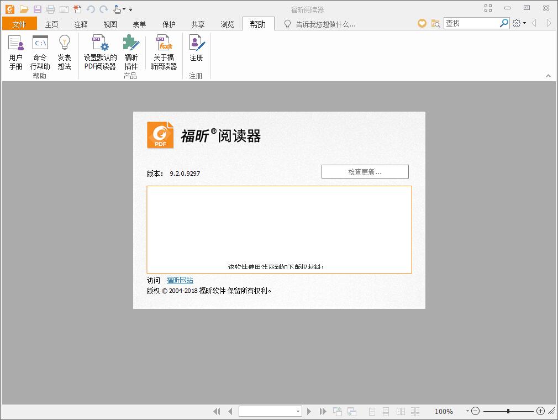Visit the 福昕网站 link
This screenshot has width=558, height=420.
(179, 280)
